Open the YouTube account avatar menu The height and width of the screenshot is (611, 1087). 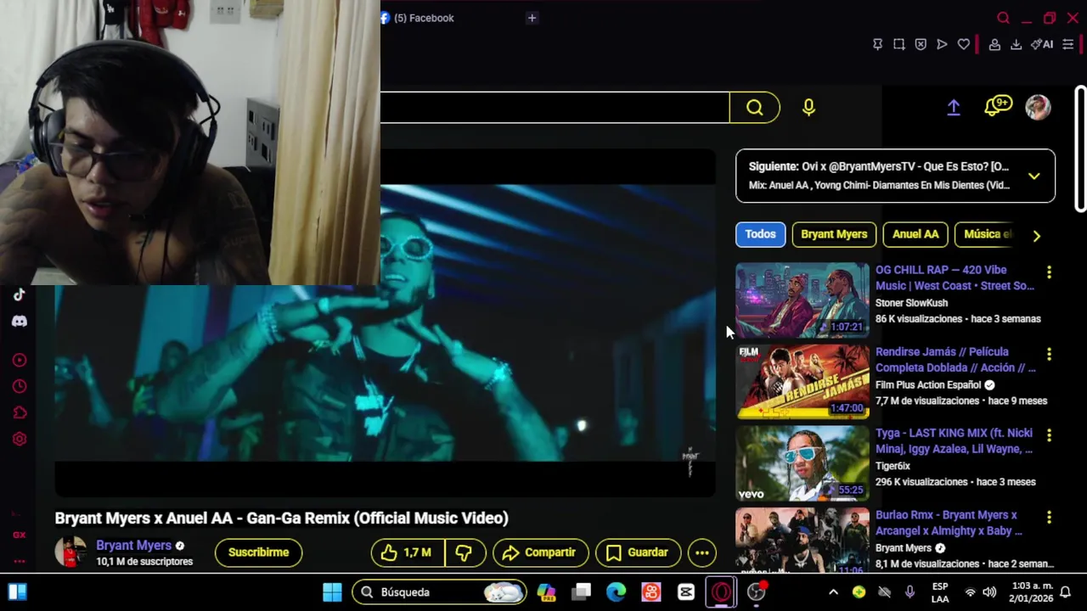point(1038,107)
